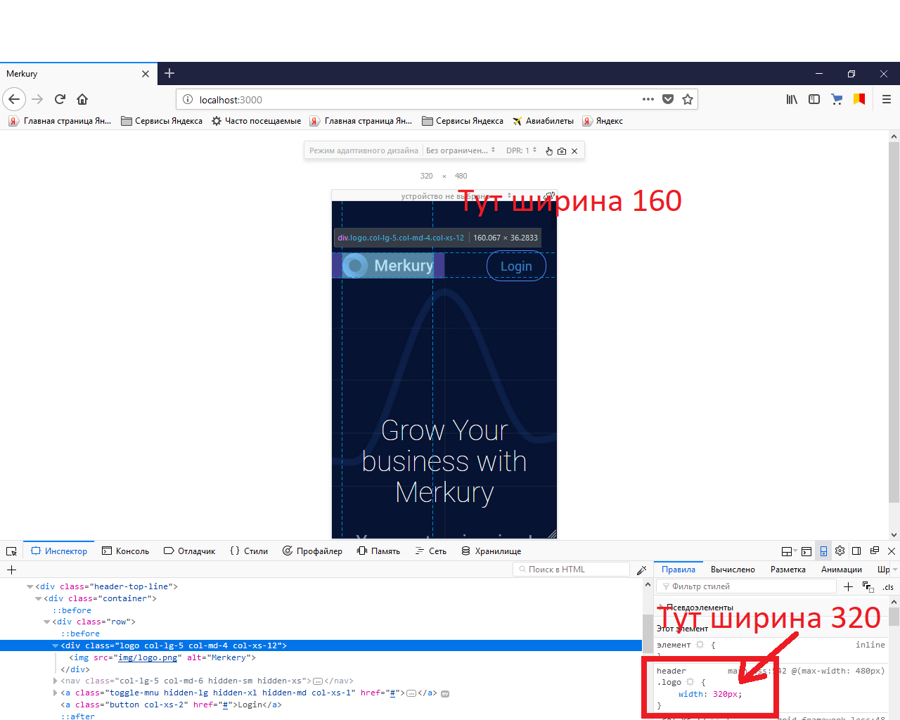The height and width of the screenshot is (720, 900).
Task: Click the Login button on page
Action: 516,266
